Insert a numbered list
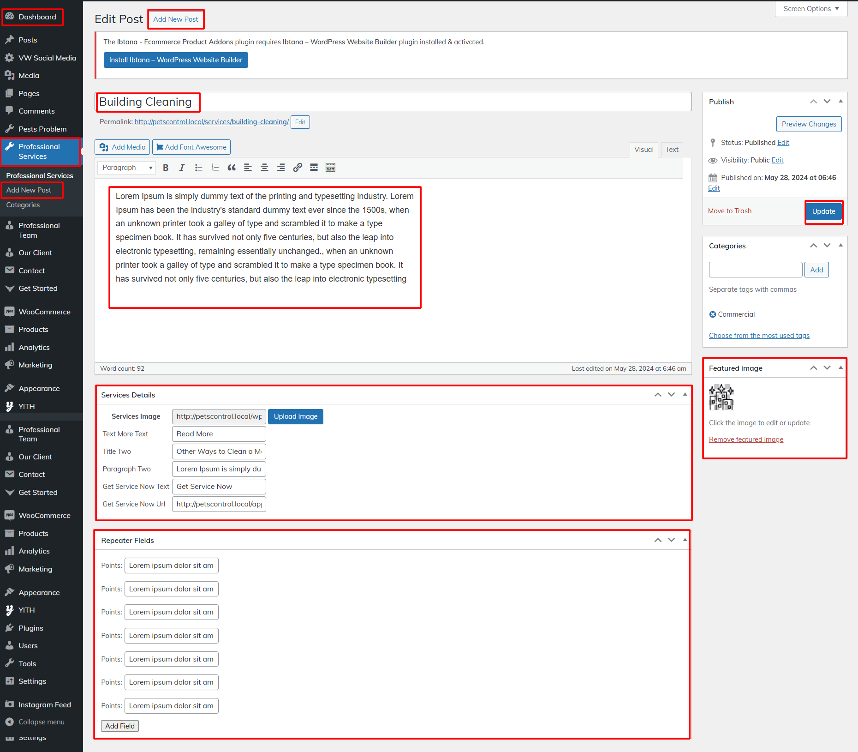 pyautogui.click(x=215, y=168)
